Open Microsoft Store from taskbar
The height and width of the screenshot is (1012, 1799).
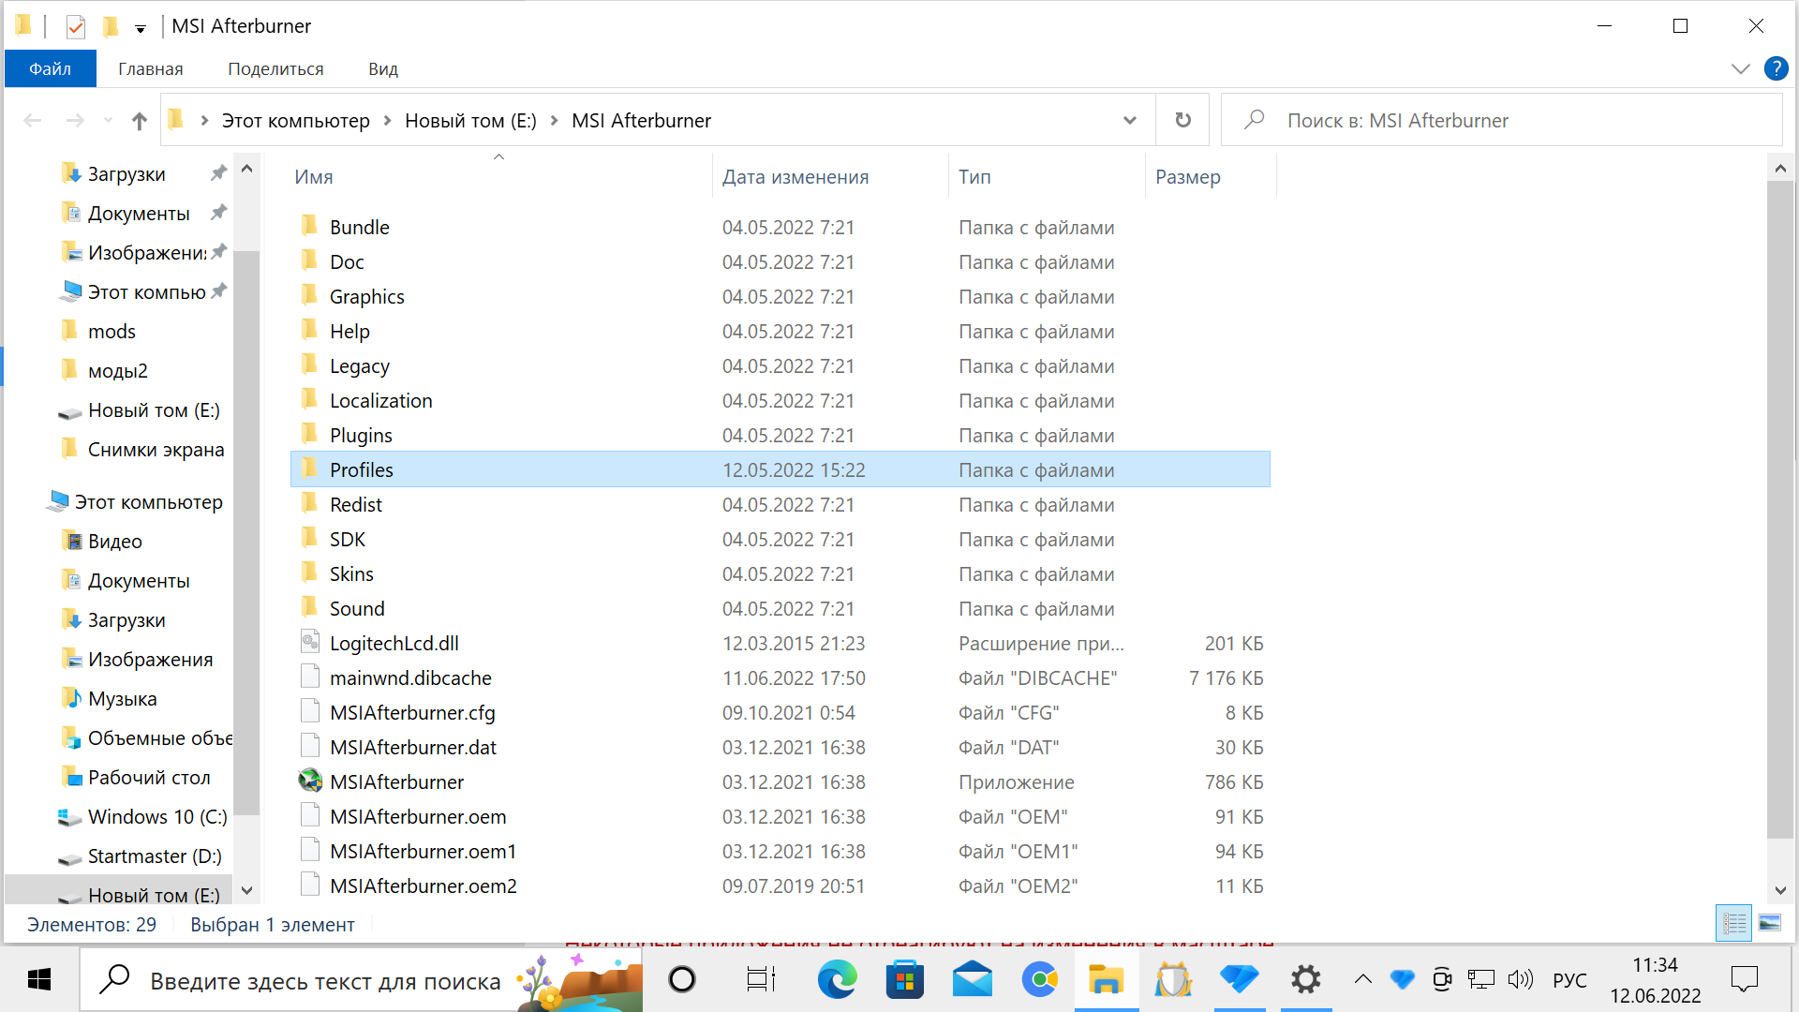click(905, 980)
